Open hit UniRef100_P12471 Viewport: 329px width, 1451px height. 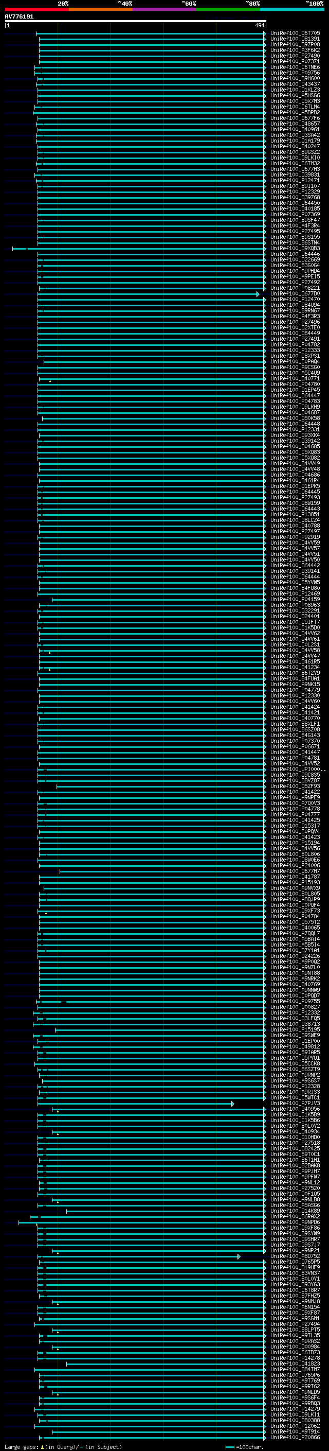point(295,180)
